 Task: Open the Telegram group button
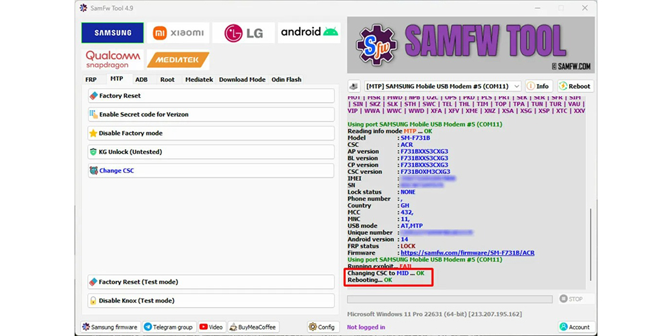coord(169,327)
